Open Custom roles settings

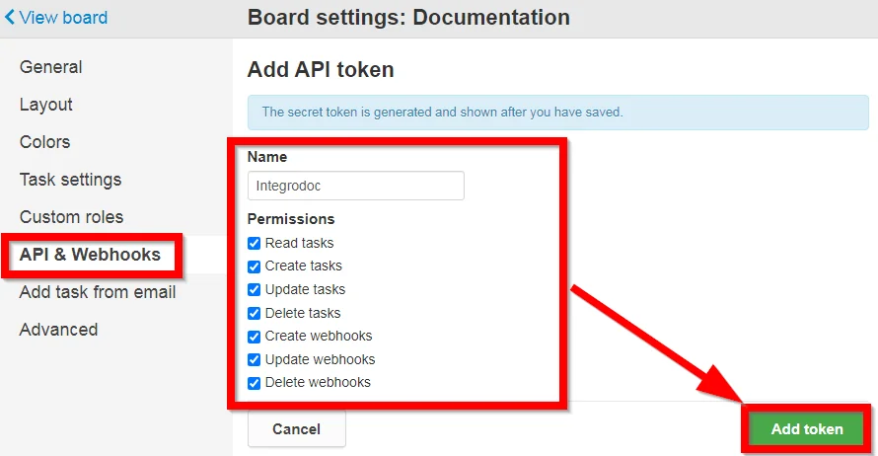coord(71,217)
